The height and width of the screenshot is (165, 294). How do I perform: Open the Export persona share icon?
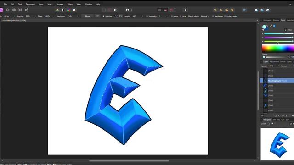pyautogui.click(x=27, y=10)
